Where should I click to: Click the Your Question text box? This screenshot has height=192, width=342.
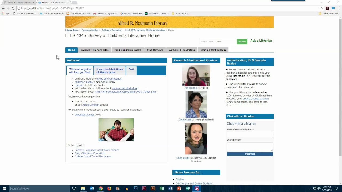click(250, 147)
